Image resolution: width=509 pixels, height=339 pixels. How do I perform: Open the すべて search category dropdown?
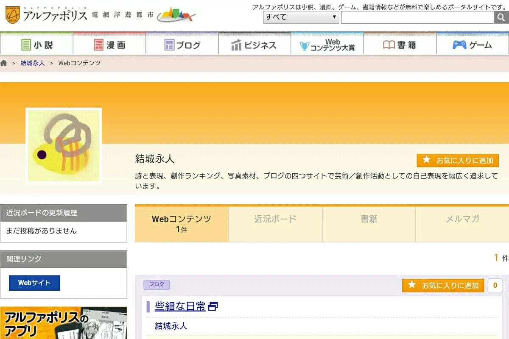(301, 17)
